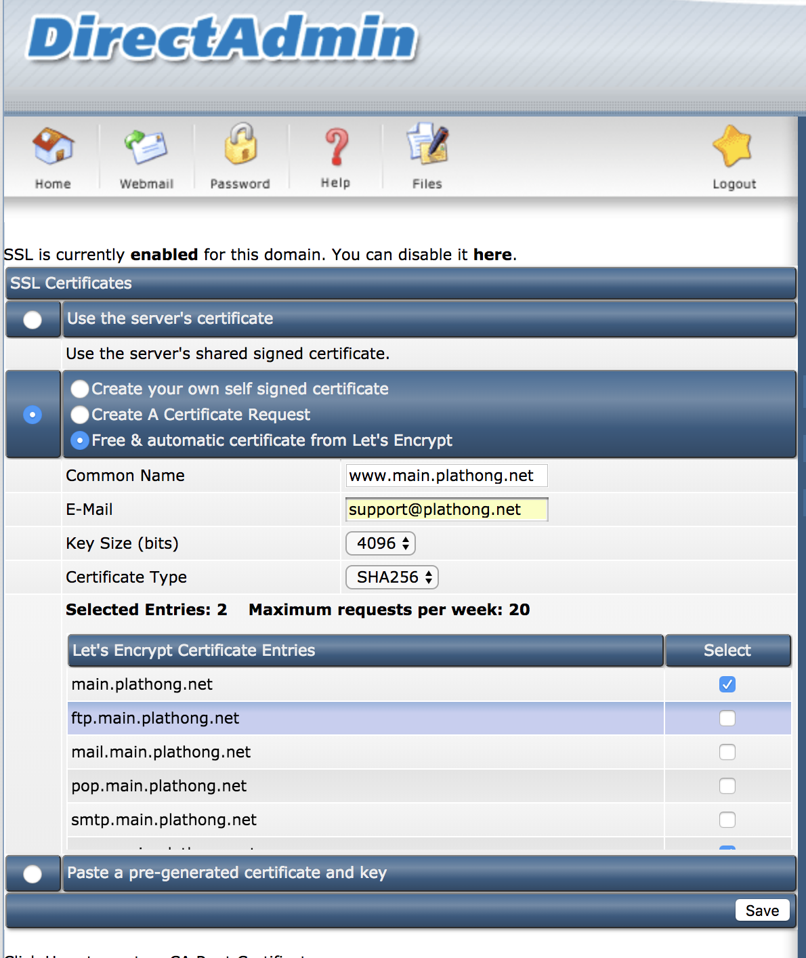The image size is (806, 958).
Task: Click the Common Name input field
Action: point(447,476)
